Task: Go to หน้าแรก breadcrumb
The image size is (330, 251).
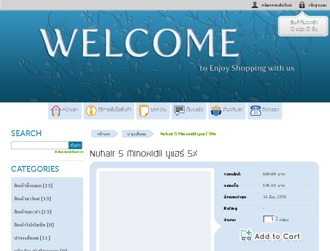Action: (x=104, y=134)
